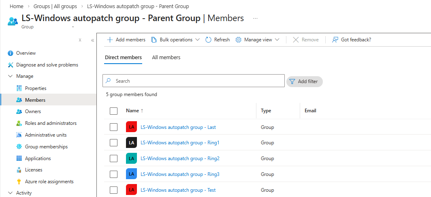Image resolution: width=431 pixels, height=197 pixels.
Task: Open the Overview page info icon
Action: click(x=11, y=53)
